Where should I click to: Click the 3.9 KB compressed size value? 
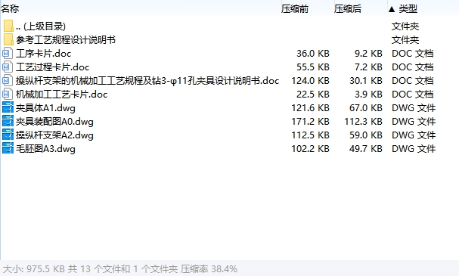point(368,95)
